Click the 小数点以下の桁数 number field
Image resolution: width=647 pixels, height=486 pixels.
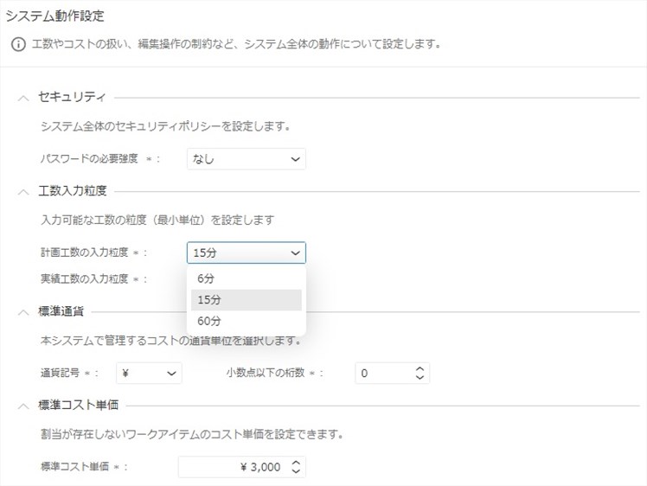(x=381, y=373)
